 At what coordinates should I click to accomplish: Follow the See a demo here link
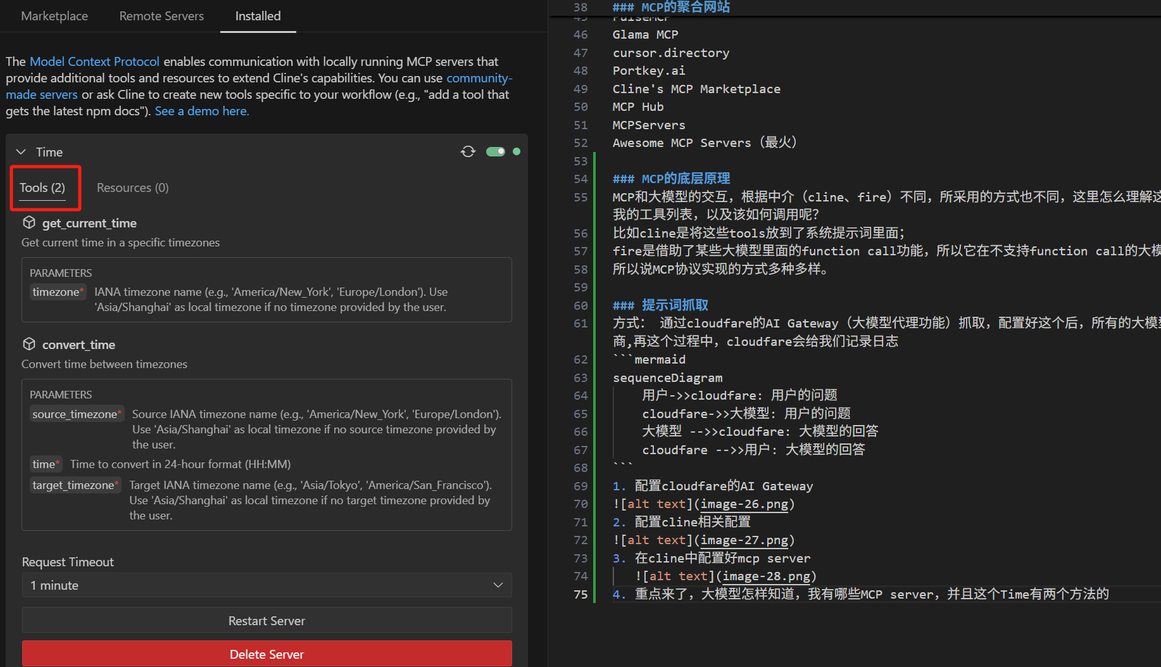tap(202, 111)
